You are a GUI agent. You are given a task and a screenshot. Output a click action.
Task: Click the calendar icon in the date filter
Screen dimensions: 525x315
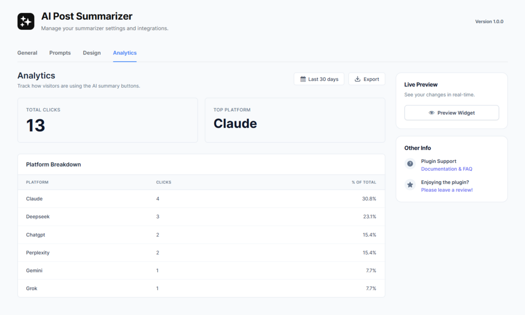coord(303,79)
